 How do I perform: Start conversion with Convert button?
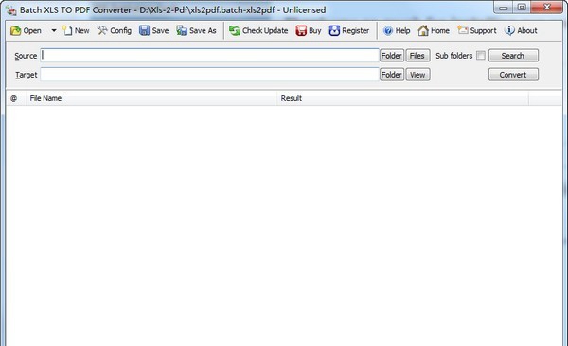tap(513, 75)
